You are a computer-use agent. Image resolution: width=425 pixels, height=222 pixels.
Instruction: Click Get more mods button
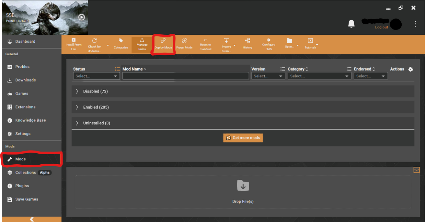click(x=243, y=138)
